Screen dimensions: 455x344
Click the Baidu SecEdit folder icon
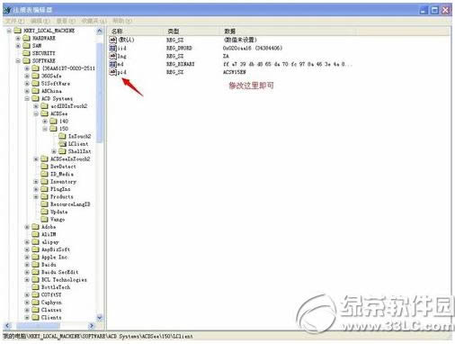[x=36, y=272]
